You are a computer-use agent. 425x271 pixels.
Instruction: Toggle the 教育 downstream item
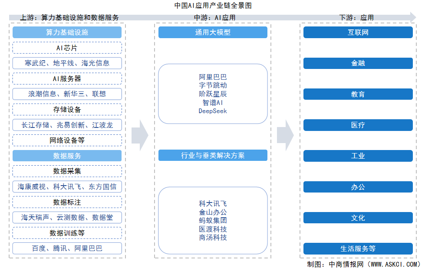[358, 94]
